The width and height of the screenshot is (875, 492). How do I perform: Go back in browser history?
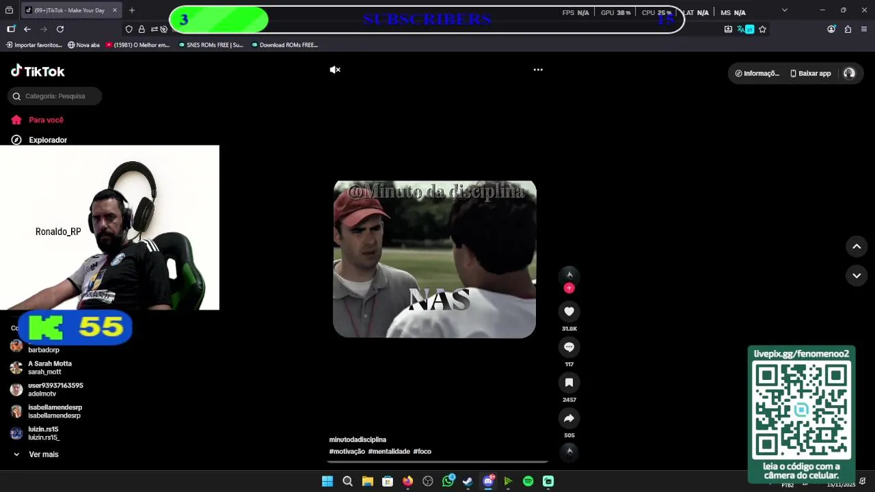[x=27, y=29]
